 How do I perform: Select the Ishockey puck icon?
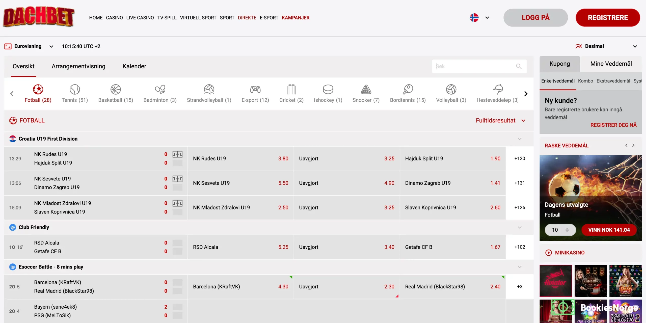click(328, 89)
